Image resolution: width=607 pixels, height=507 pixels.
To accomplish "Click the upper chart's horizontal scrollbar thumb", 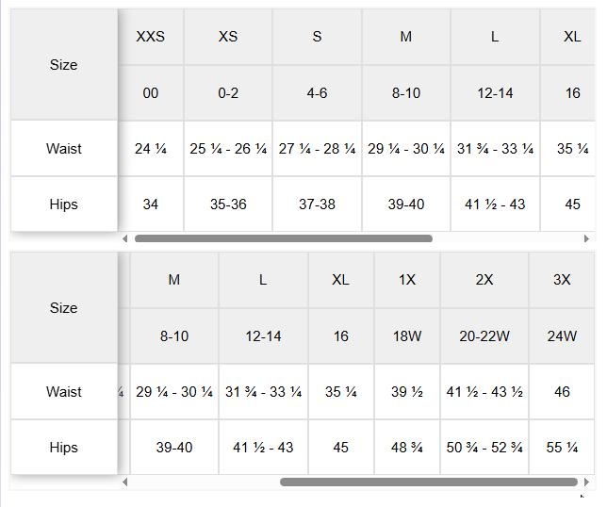I will pyautogui.click(x=283, y=238).
